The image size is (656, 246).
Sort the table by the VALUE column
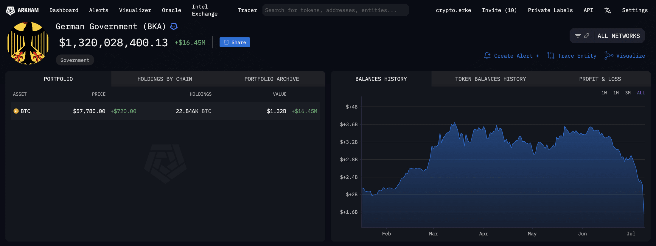point(279,94)
